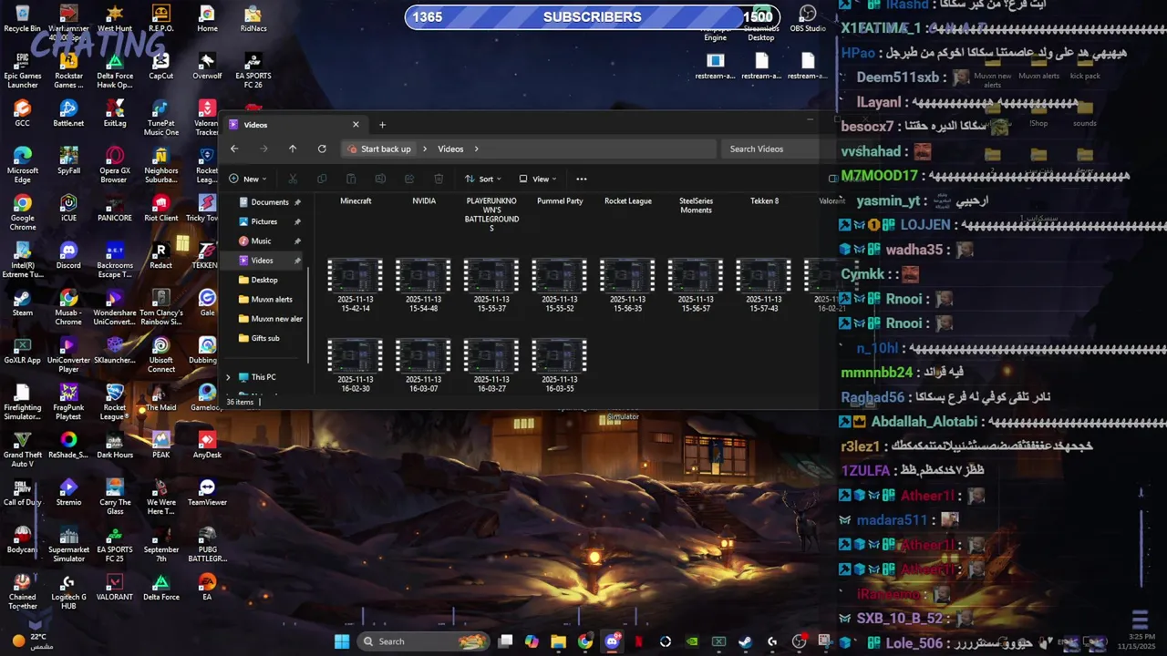Open OBS Studio desktop icon
Viewport: 1167px width, 656px height.
808,18
